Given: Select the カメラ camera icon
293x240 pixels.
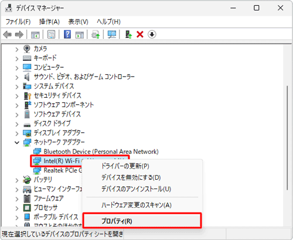Looking at the screenshot, I should tap(27, 49).
